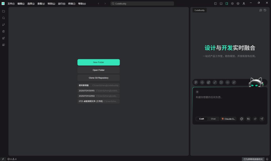The height and width of the screenshot is (161, 271).
Task: Open recent workspace 0721-桌面清理文件
Action: click(x=99, y=101)
